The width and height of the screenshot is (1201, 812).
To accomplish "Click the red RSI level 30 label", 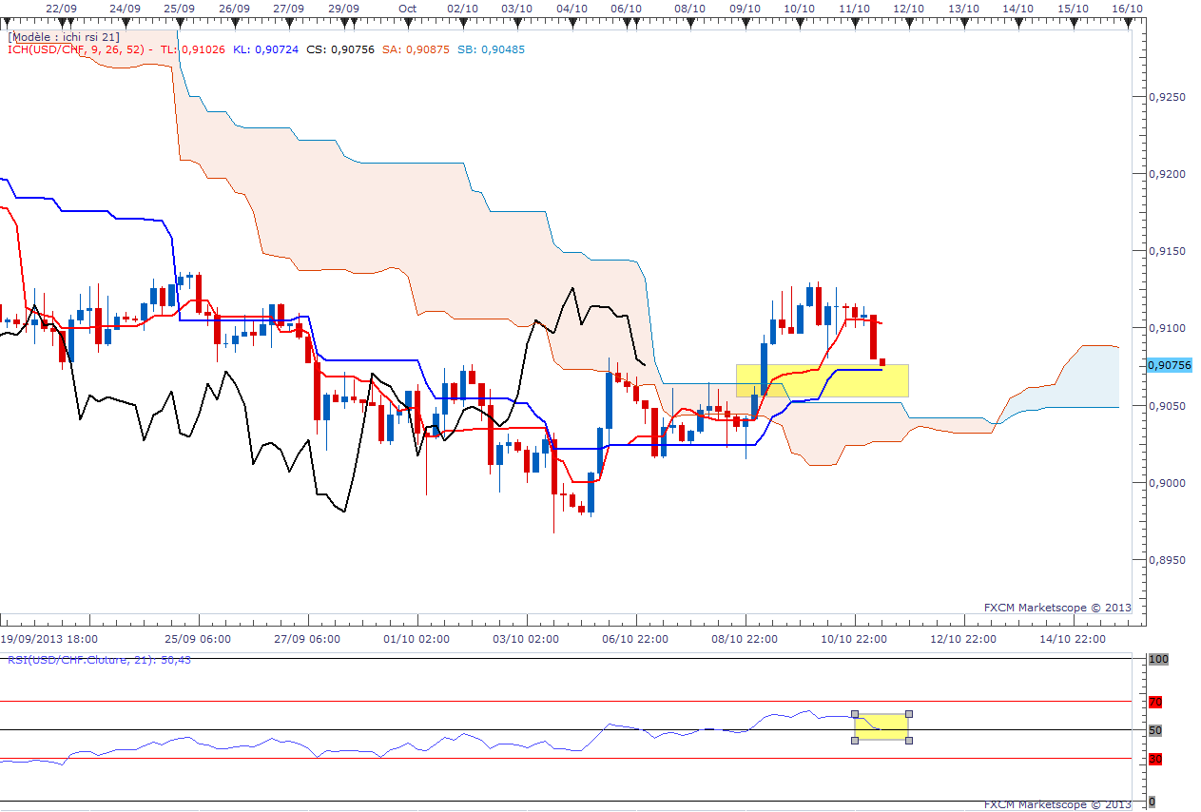I will pyautogui.click(x=1156, y=759).
